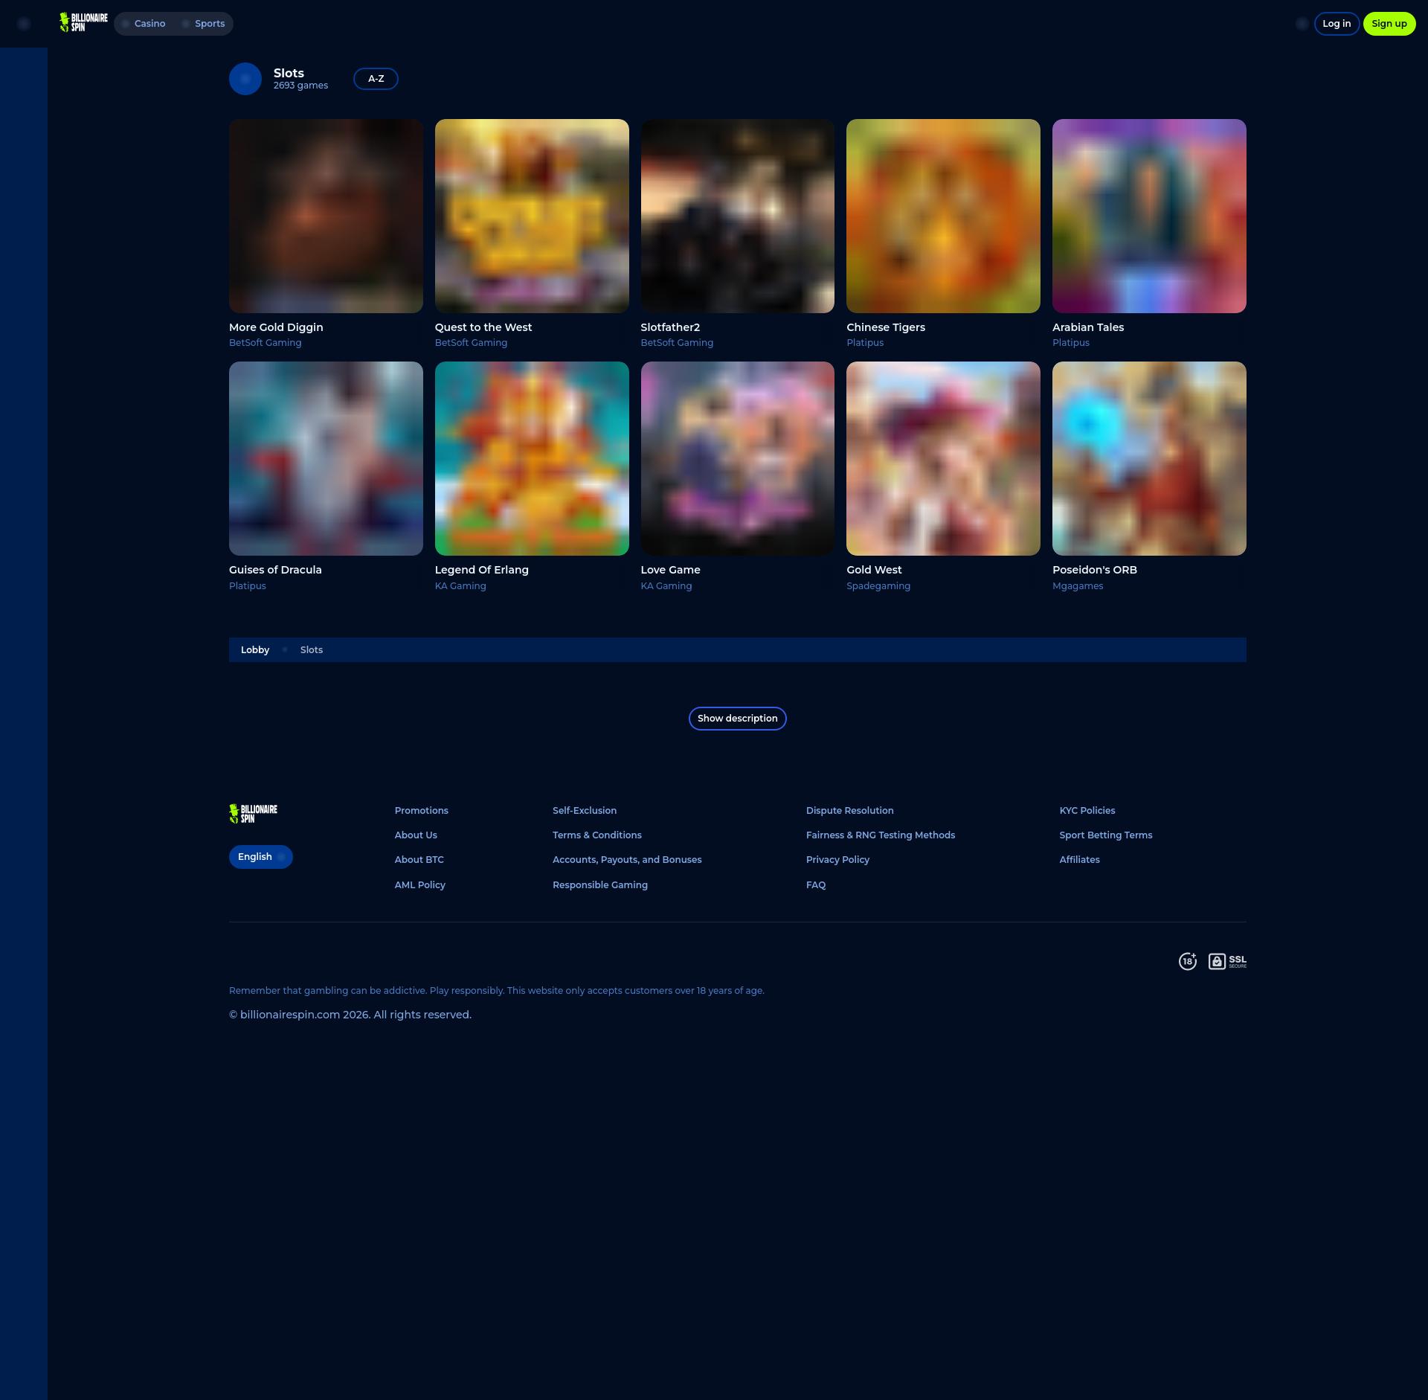Open the Quest to the West thumbnail
1428x1400 pixels.
[x=532, y=216]
